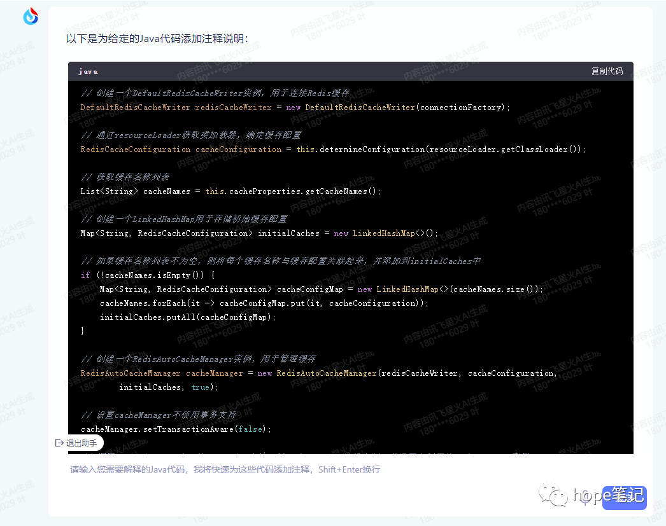Click comment 设置cacheManager不使用事务支持
This screenshot has height=526, width=666.
coord(159,415)
